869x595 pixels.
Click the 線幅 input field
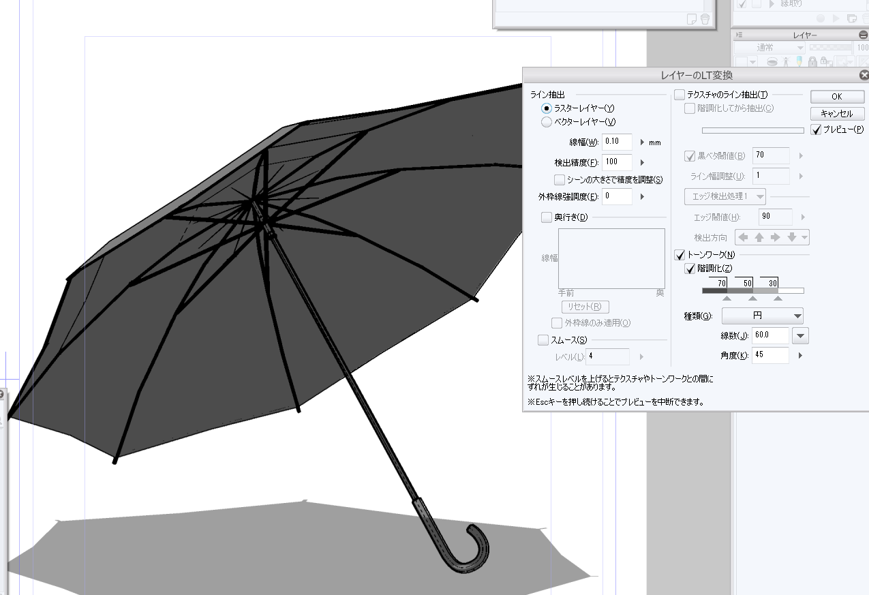(x=618, y=142)
